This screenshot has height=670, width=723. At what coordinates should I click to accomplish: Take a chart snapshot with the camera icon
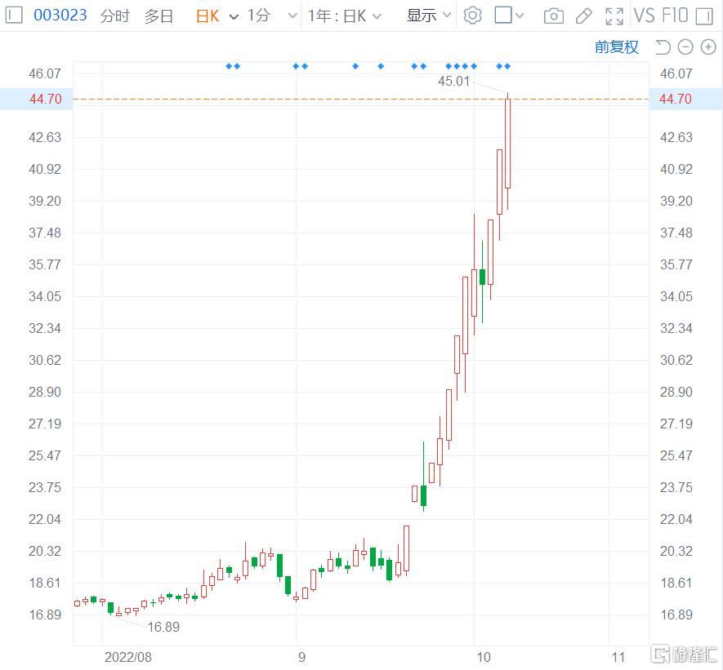pyautogui.click(x=553, y=16)
